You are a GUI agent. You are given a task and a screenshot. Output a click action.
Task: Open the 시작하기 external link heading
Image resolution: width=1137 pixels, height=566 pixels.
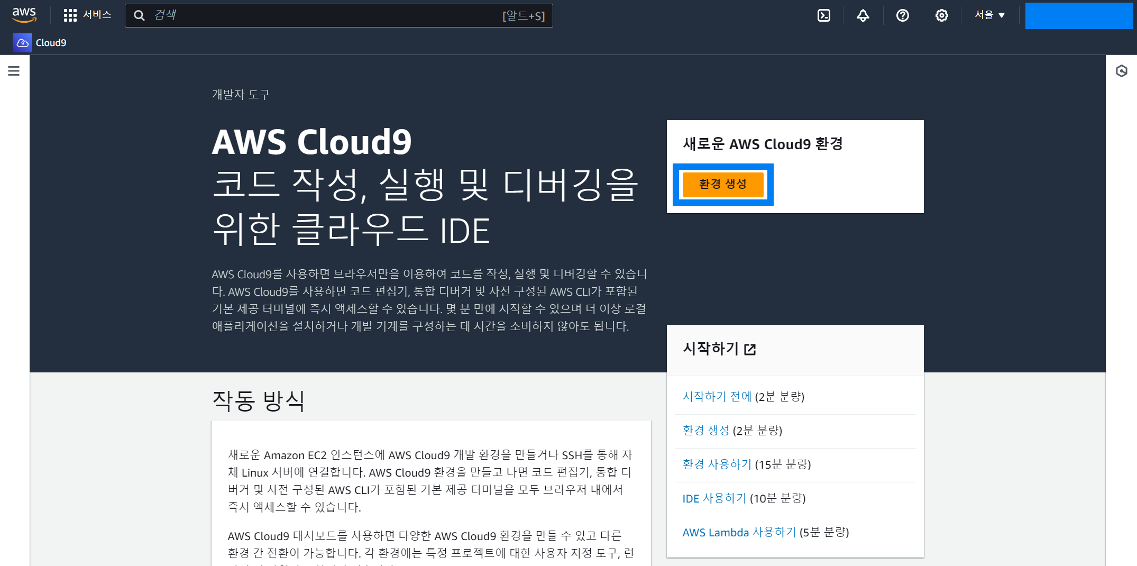[720, 349]
